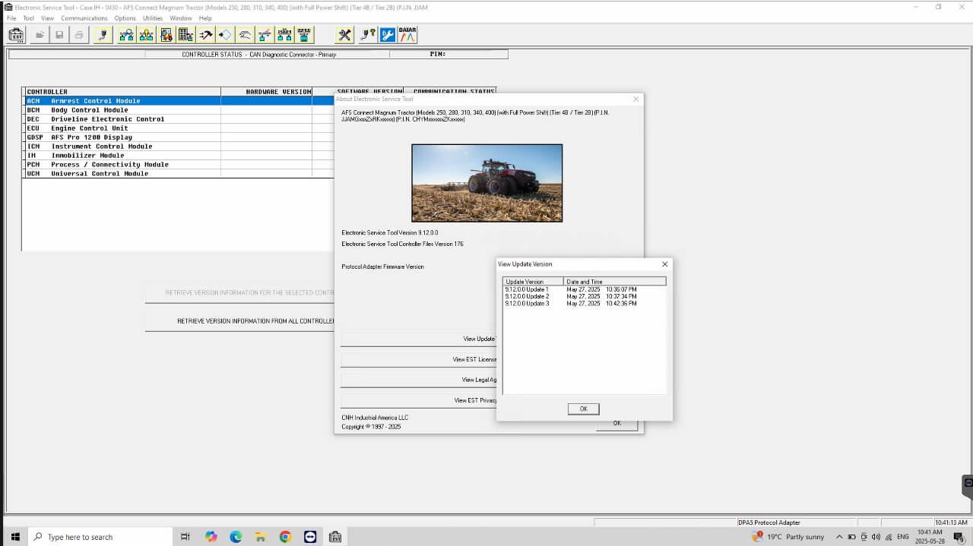Open the Communications menu
973x546 pixels.
84,18
